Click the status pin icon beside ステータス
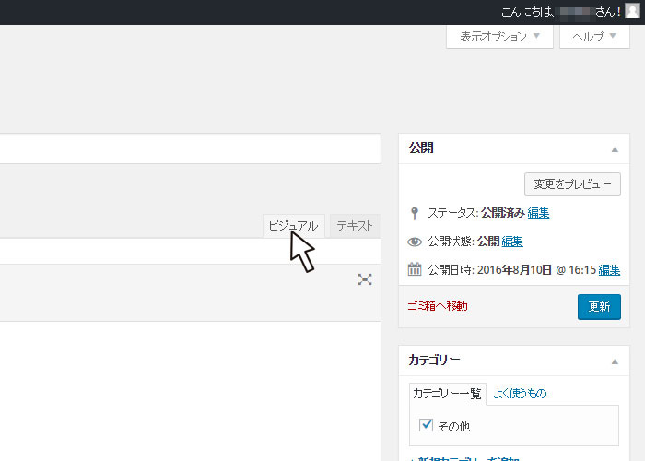This screenshot has height=461, width=645. (x=415, y=213)
